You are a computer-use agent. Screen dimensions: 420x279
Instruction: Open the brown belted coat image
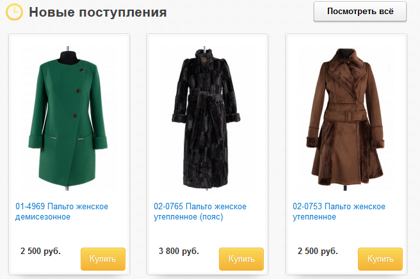click(345, 118)
